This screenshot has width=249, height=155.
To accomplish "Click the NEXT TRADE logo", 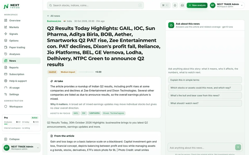I will (x=12, y=6).
